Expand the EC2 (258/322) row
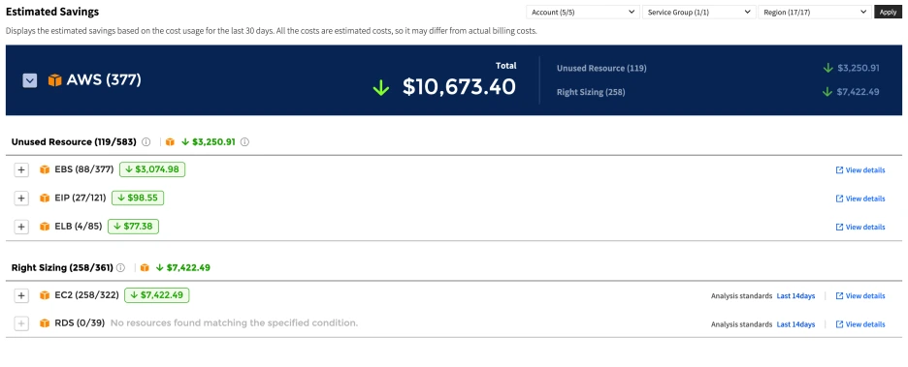Viewport: 908px width, 367px height. click(20, 295)
